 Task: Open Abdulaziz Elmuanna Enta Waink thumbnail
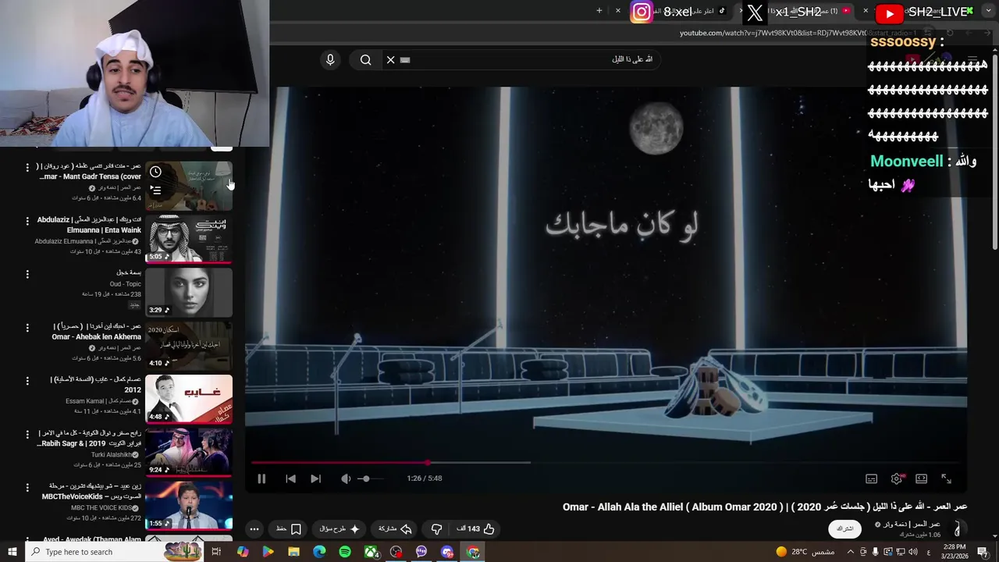click(x=189, y=239)
